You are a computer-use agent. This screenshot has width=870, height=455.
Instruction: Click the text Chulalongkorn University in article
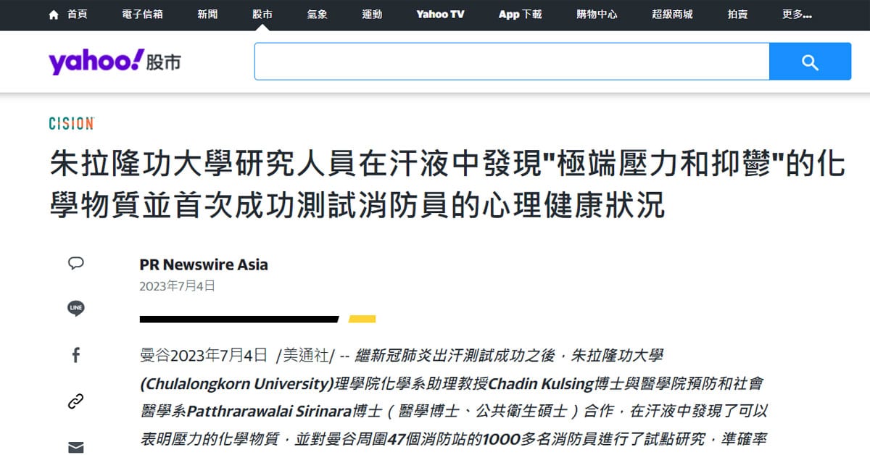[x=237, y=383]
